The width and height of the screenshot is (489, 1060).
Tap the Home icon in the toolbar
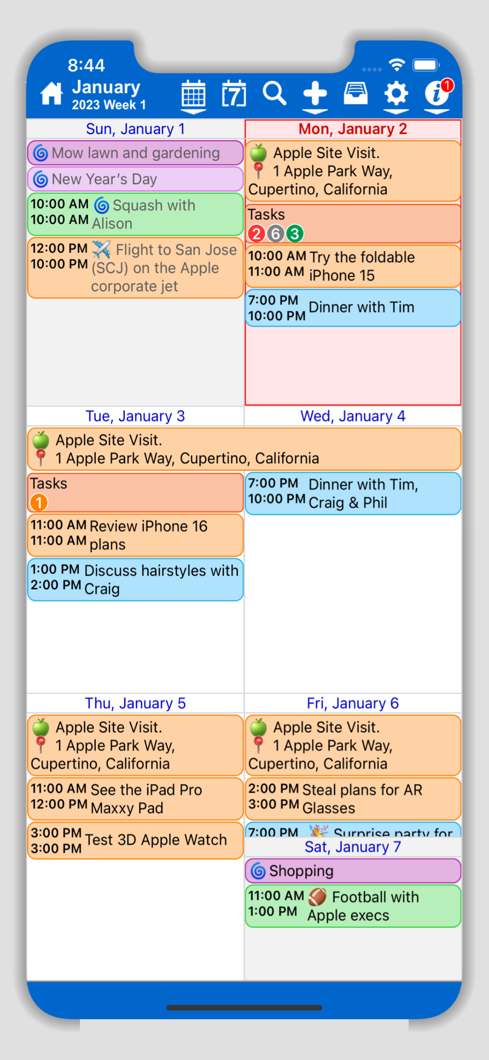(51, 94)
